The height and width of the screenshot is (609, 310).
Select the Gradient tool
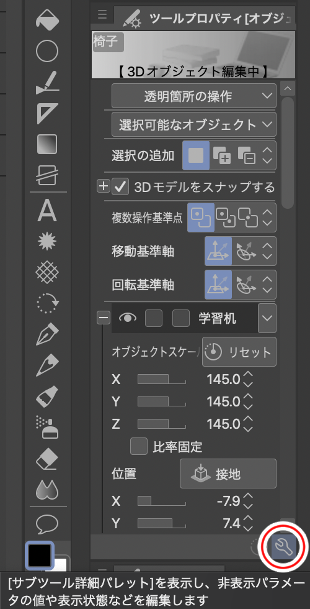pos(47,144)
